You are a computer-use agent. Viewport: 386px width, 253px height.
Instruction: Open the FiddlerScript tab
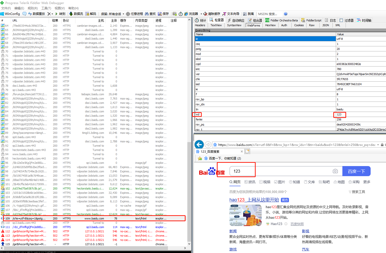(x=311, y=20)
